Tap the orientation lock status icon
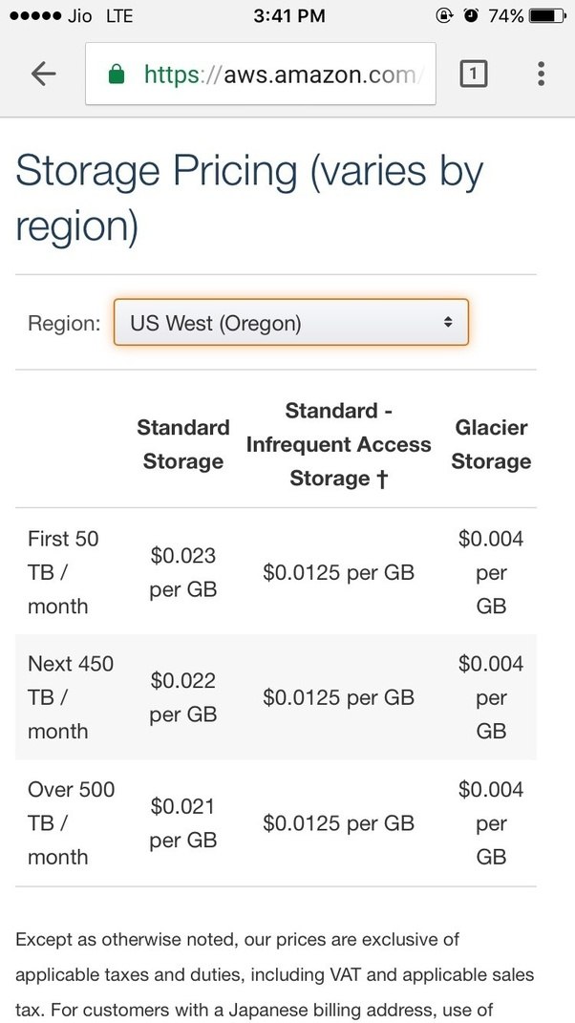Screen dimensions: 575x1023 (x=444, y=14)
